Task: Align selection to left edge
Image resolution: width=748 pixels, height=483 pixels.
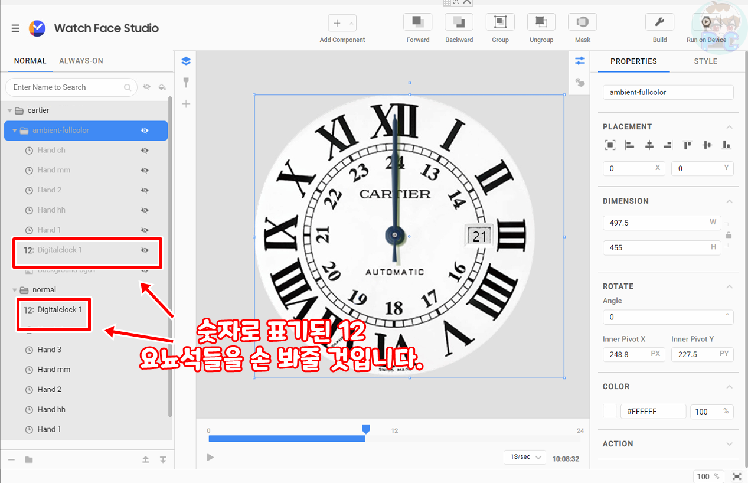Action: pyautogui.click(x=630, y=145)
